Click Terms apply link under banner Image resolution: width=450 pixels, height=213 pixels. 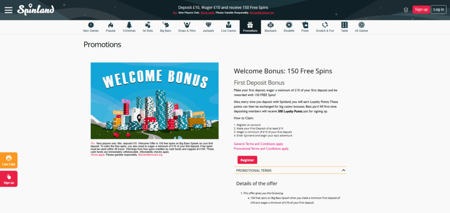(x=98, y=155)
